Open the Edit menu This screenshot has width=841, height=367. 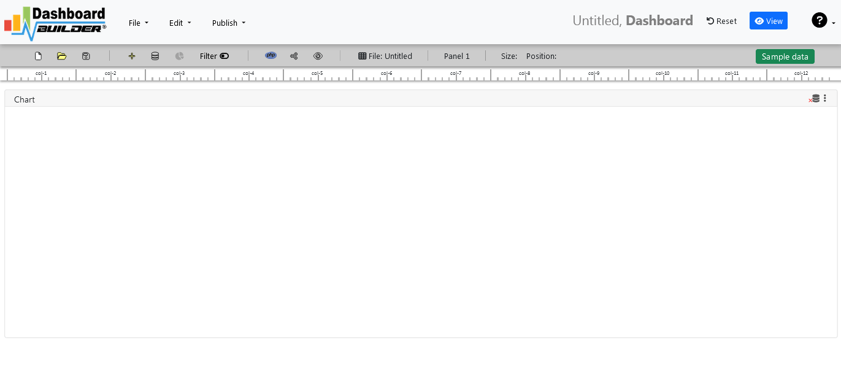click(x=180, y=23)
